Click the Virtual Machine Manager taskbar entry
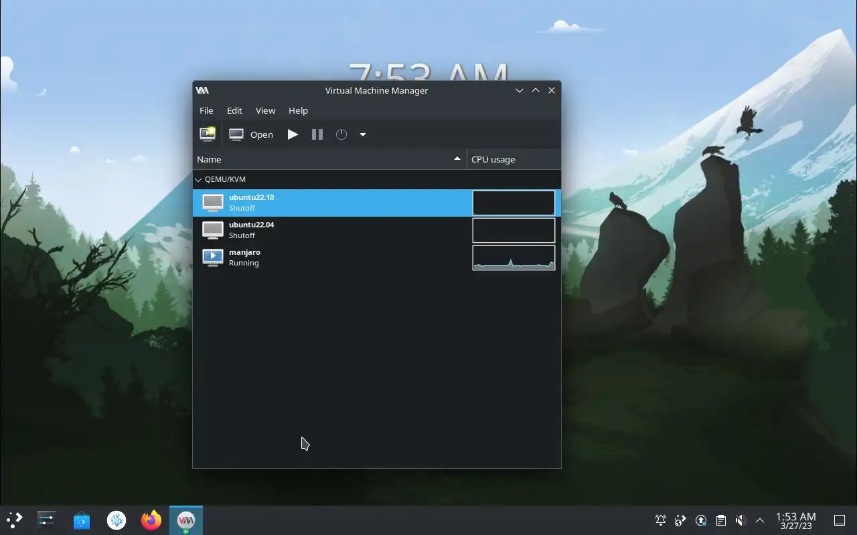This screenshot has height=535, width=857. (x=186, y=520)
